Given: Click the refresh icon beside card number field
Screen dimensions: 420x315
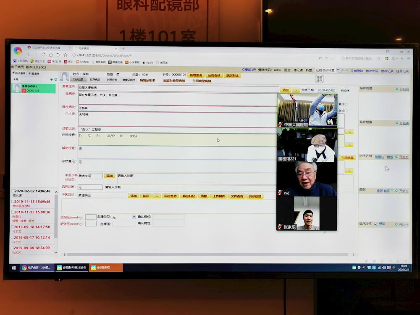Looking at the screenshot, I should coord(55,79).
